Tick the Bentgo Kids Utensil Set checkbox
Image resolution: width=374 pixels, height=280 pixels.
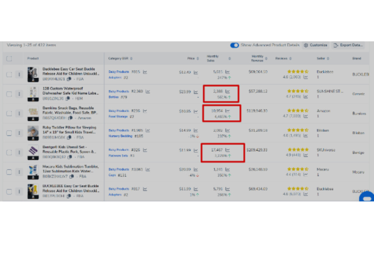click(9, 153)
